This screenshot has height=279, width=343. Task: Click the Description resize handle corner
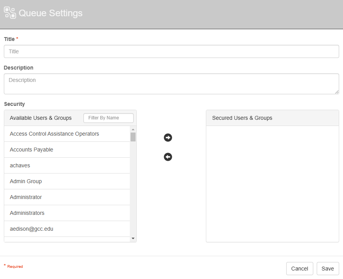point(337,92)
